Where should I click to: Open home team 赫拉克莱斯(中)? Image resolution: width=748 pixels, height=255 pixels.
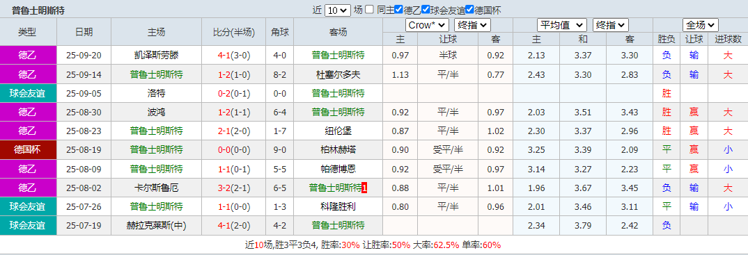tap(157, 226)
